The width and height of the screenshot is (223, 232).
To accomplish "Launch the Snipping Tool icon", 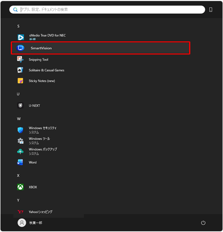I will click(x=20, y=59).
